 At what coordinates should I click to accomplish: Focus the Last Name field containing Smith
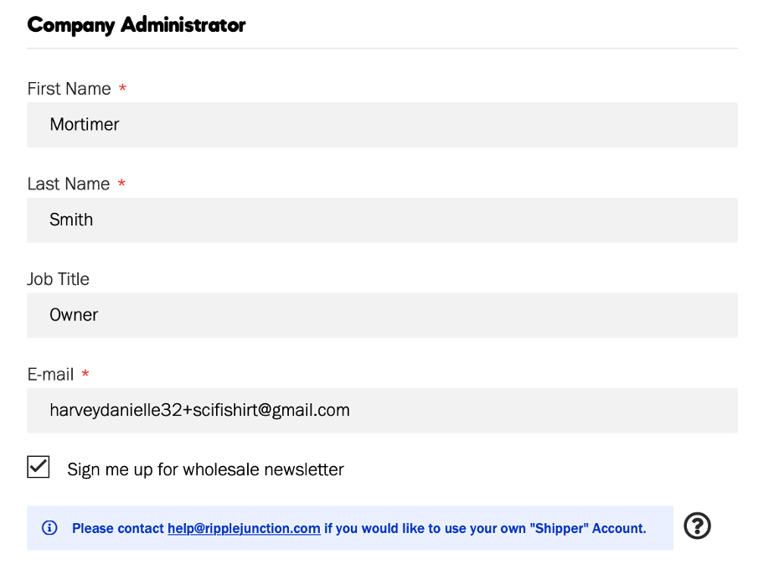383,220
